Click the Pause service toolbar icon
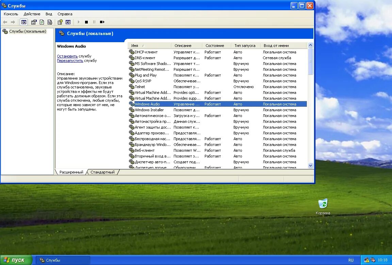This screenshot has height=265, width=392. pyautogui.click(x=94, y=22)
